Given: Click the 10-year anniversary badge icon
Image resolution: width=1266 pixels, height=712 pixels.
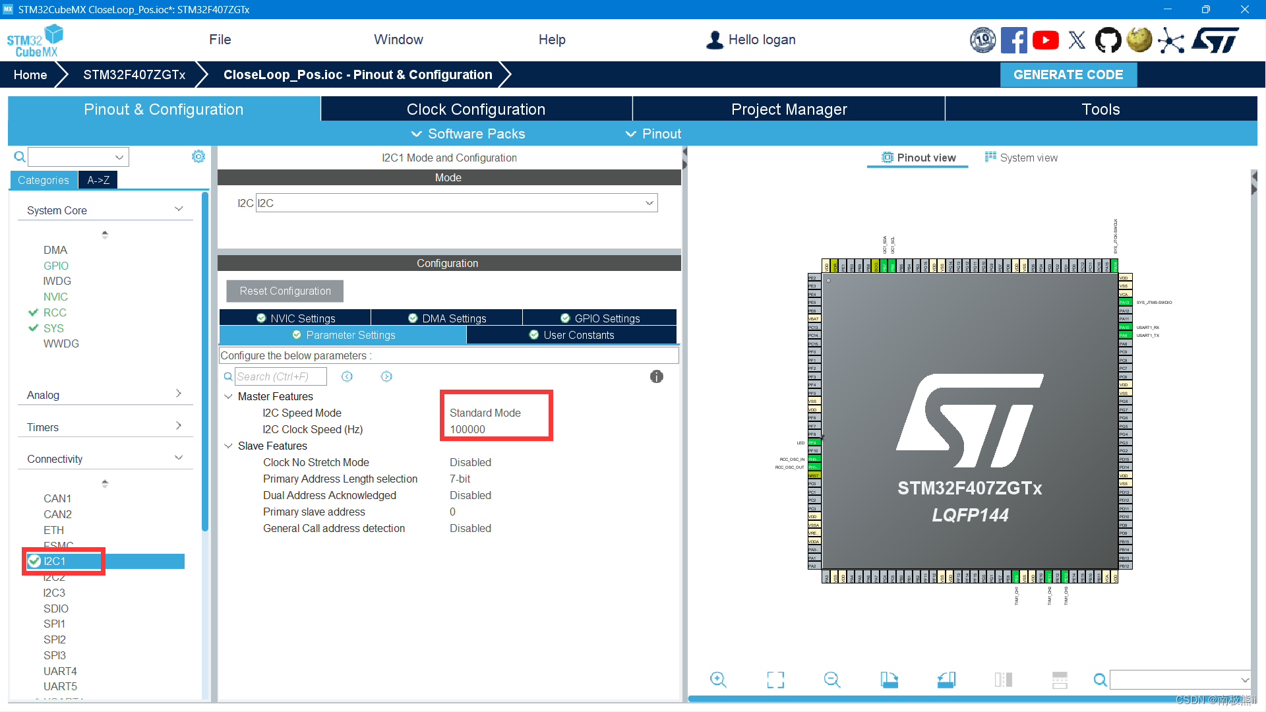Looking at the screenshot, I should pyautogui.click(x=982, y=40).
